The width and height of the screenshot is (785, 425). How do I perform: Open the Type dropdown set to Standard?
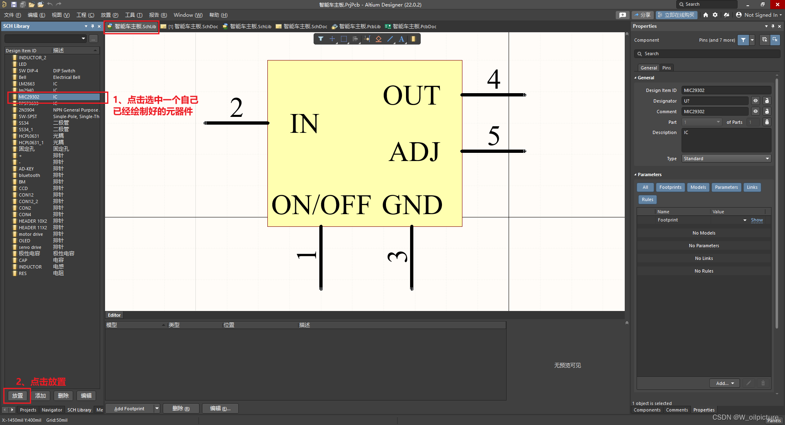click(x=726, y=159)
